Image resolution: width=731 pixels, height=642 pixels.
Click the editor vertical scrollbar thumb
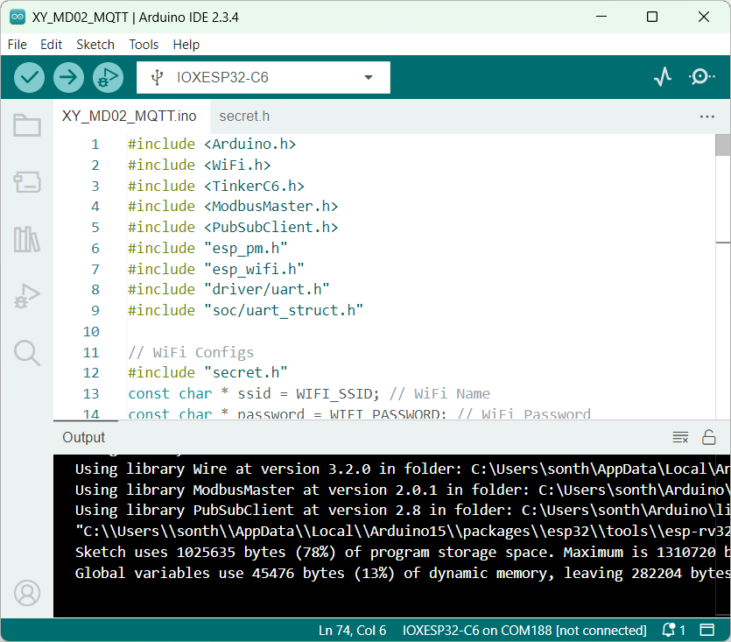(722, 145)
